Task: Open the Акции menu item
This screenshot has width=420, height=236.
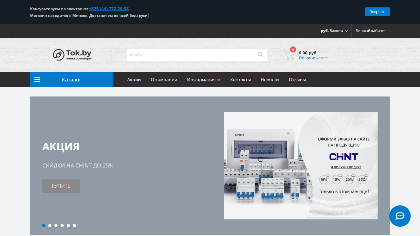Action: pos(134,80)
